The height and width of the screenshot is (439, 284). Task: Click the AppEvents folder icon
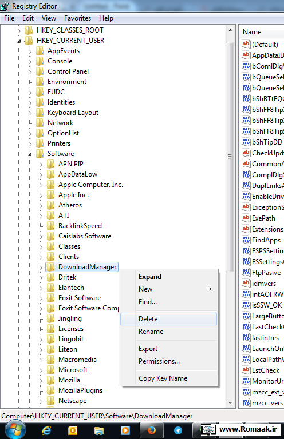coord(40,51)
